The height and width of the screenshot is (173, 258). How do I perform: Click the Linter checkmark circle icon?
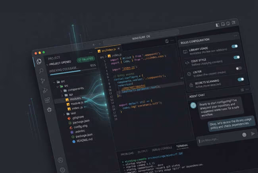(189, 74)
